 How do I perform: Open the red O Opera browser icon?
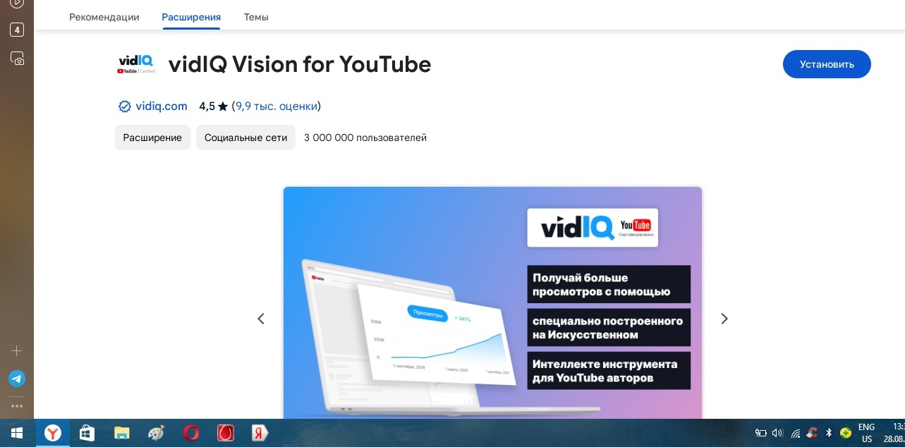190,433
